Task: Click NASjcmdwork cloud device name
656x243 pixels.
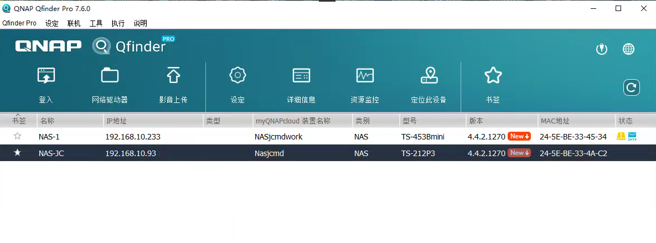Action: pos(278,137)
